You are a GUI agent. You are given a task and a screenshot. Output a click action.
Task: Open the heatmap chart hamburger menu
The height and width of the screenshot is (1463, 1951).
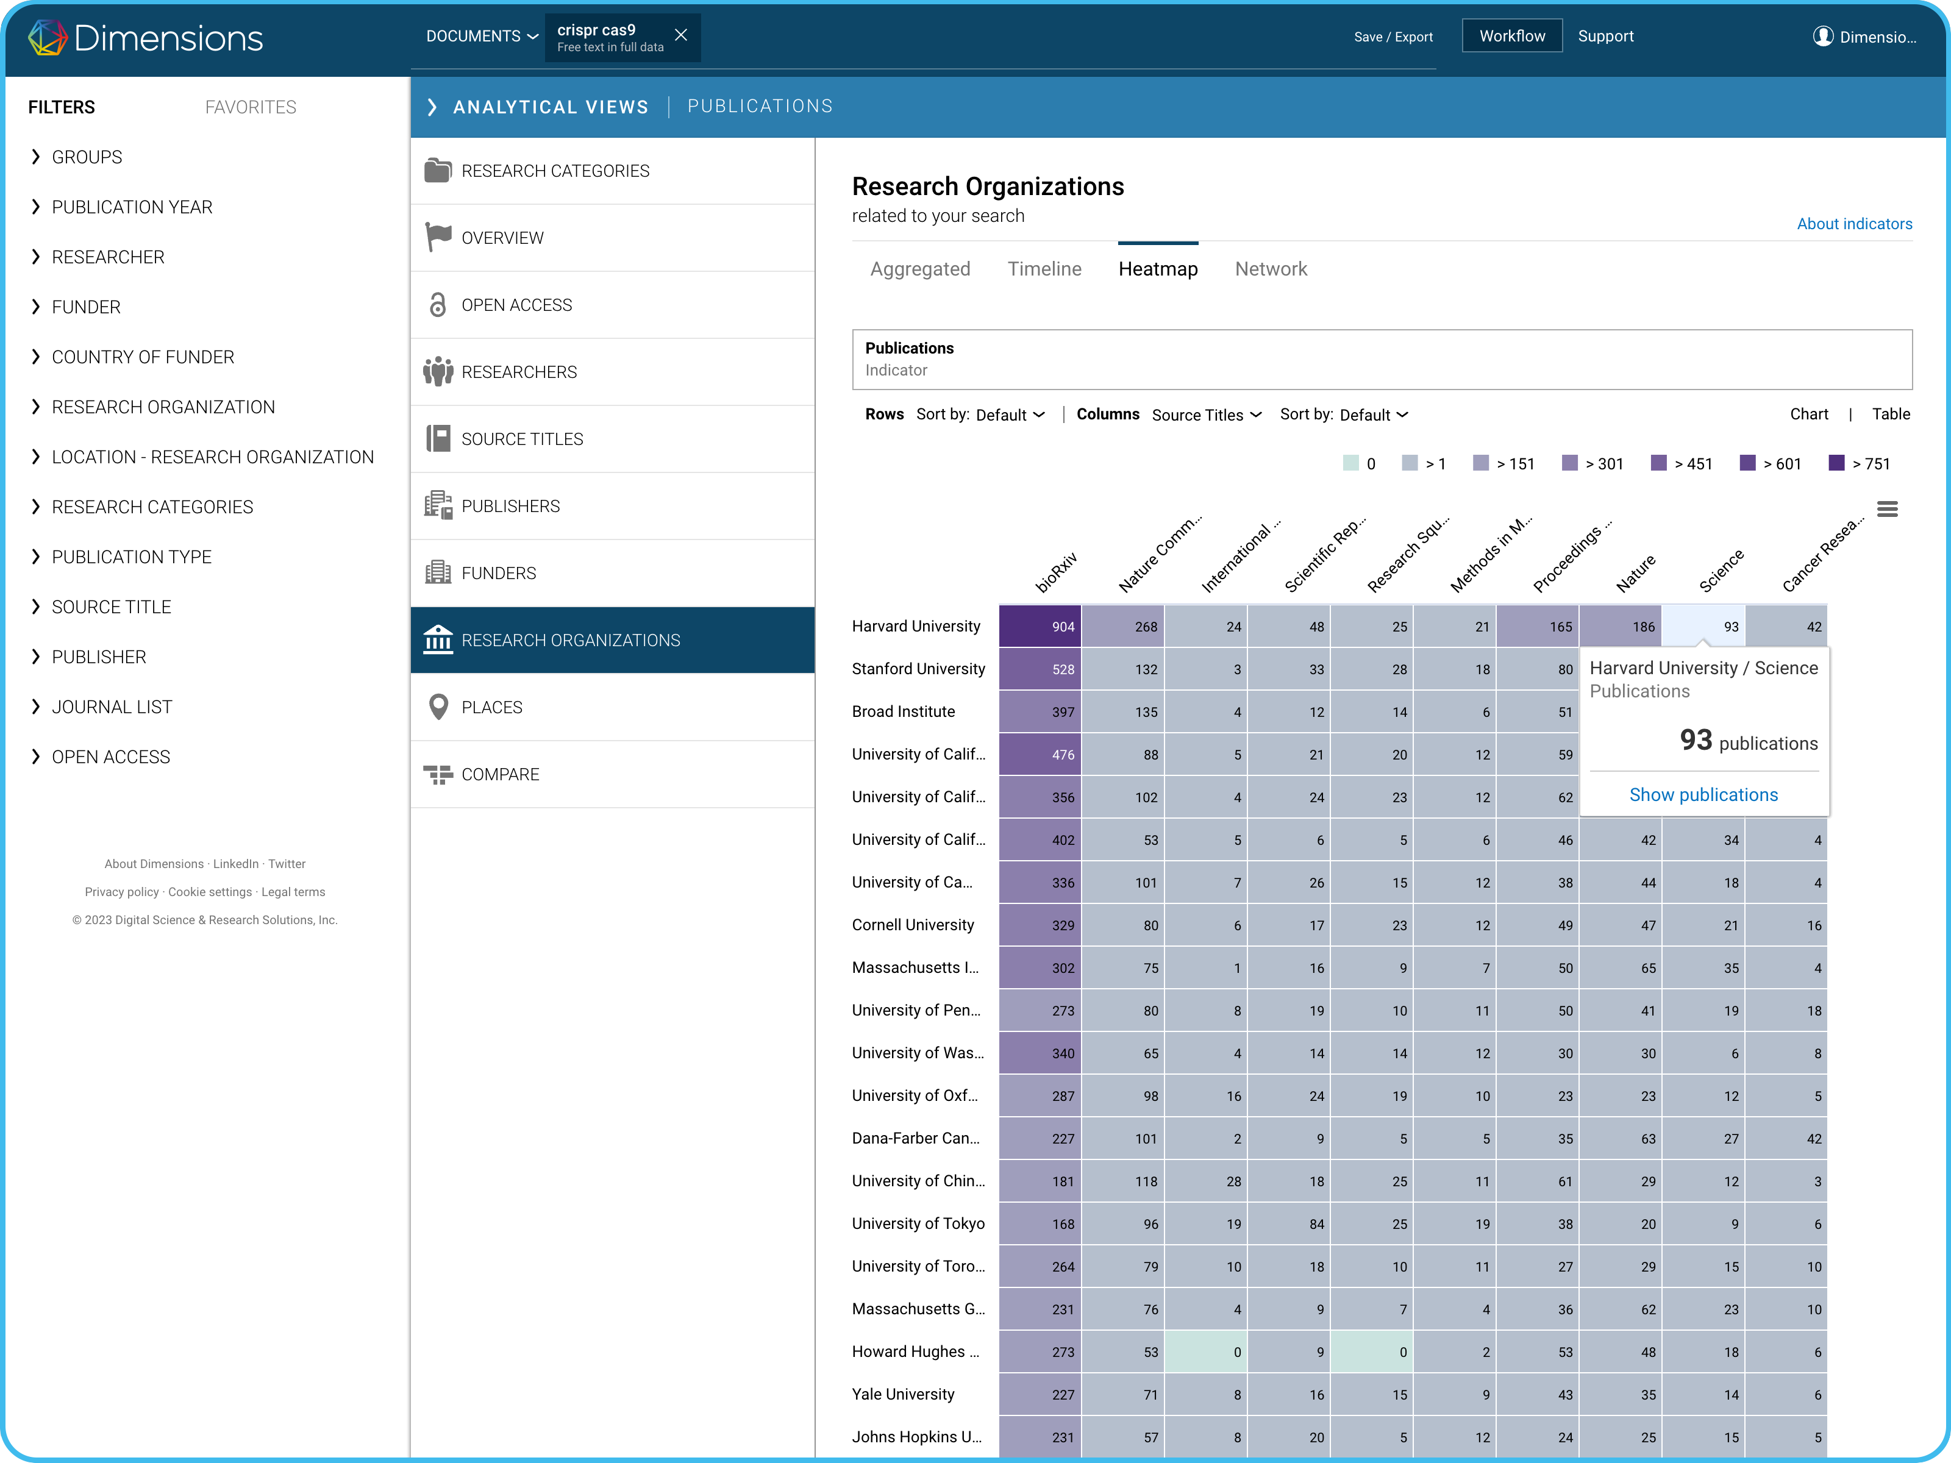click(x=1886, y=509)
